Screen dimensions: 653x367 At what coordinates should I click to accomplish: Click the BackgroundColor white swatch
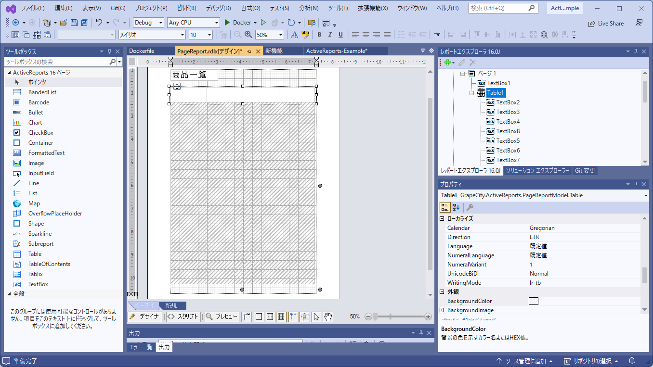tap(534, 301)
